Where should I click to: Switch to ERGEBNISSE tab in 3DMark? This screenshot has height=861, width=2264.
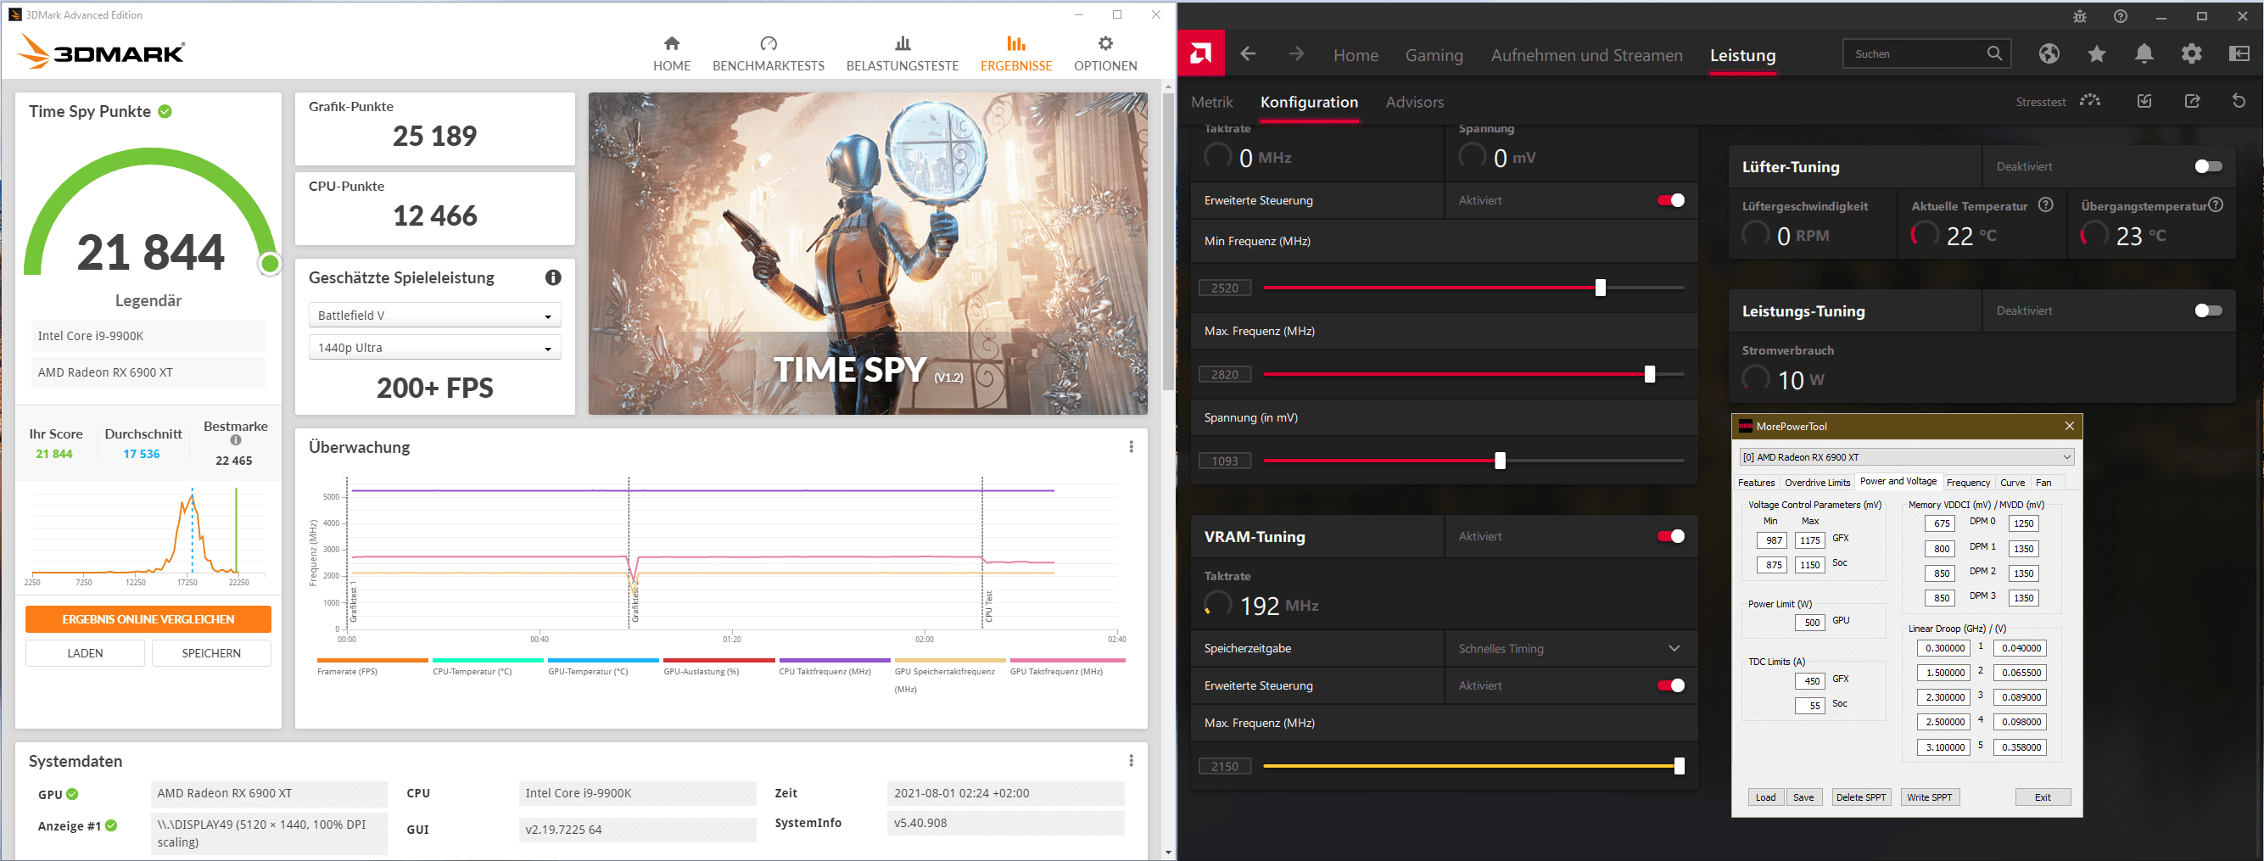(1016, 53)
